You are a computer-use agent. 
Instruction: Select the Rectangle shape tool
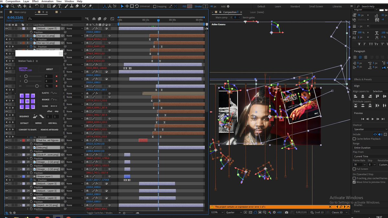[49, 6]
